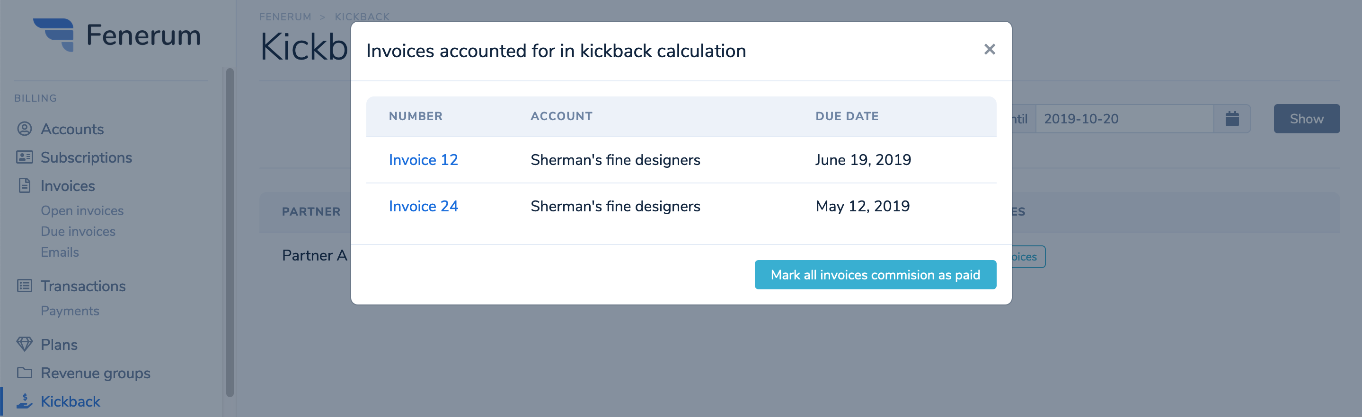Click the Invoices document icon
This screenshot has width=1362, height=417.
24,185
